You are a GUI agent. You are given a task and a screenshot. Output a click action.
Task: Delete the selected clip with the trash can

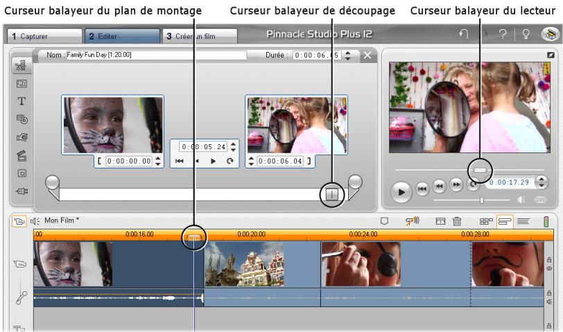point(457,222)
